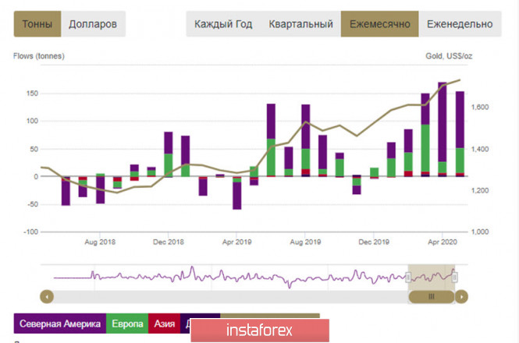Image resolution: width=519 pixels, height=343 pixels.
Task: Switch units to Долларов
Action: [x=93, y=24]
